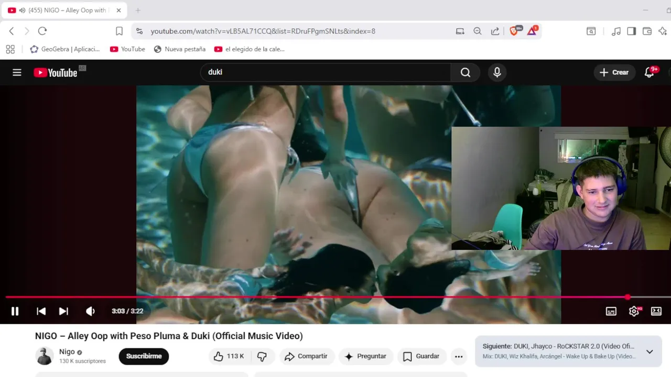The image size is (671, 377).
Task: Select the NIGO – Alley Oop browser tab
Action: (x=64, y=10)
